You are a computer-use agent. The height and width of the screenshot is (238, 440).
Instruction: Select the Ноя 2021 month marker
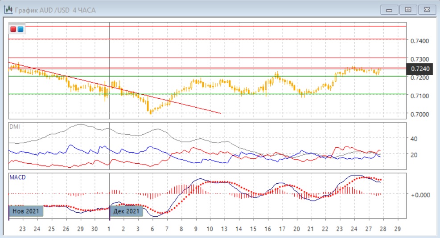pos(26,211)
